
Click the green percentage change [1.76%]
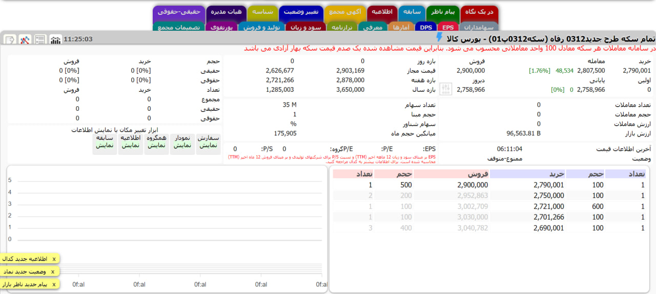pyautogui.click(x=539, y=71)
